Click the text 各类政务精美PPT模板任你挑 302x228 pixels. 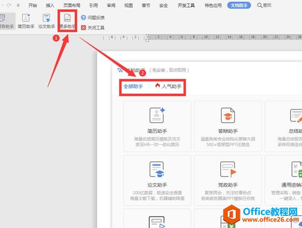click(x=228, y=198)
